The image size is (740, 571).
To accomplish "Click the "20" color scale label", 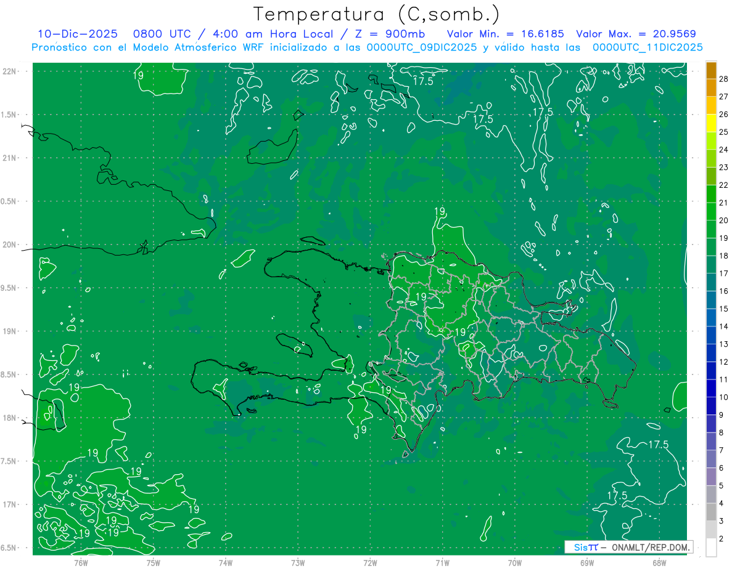I will click(x=725, y=221).
